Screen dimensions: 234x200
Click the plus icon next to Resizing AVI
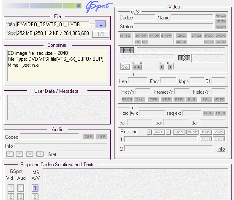click(149, 132)
